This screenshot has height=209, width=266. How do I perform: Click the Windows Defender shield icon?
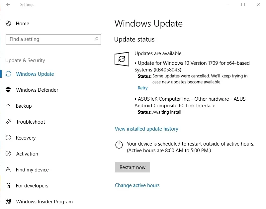tap(8, 90)
